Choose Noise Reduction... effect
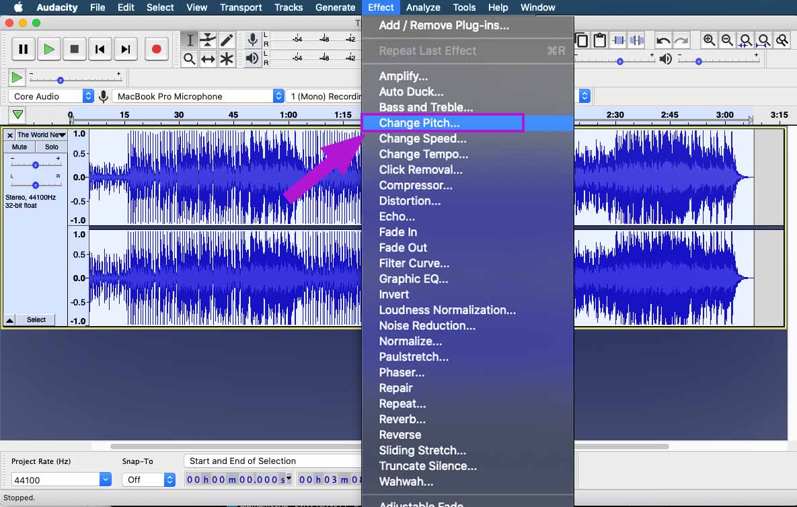797x507 pixels. coord(467,325)
